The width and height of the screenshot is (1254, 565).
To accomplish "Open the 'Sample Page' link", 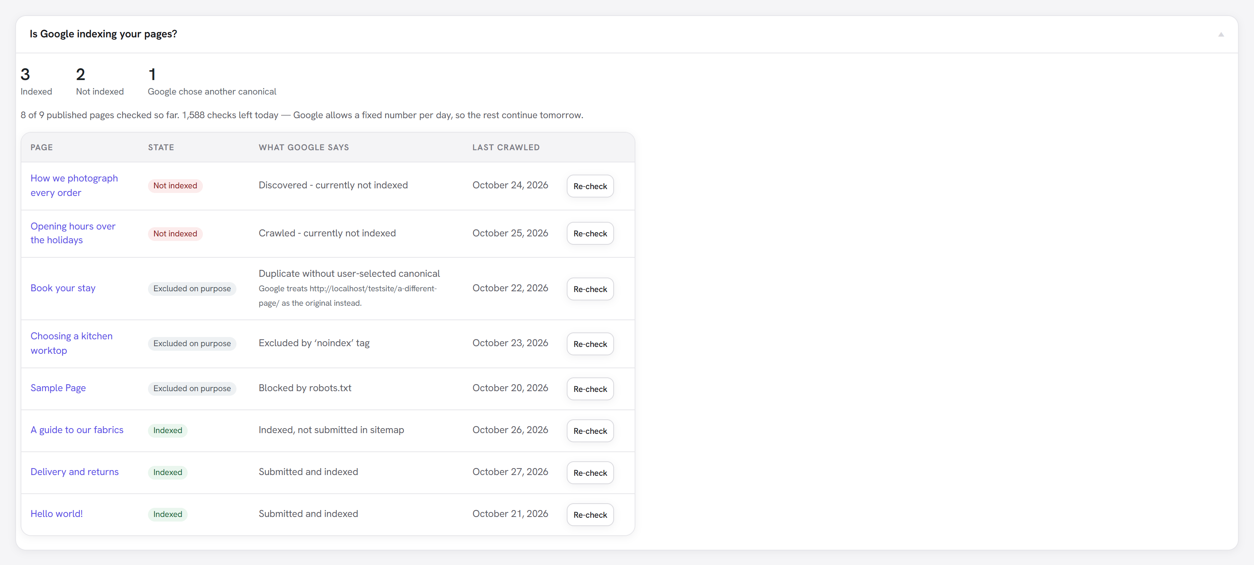I will (58, 388).
